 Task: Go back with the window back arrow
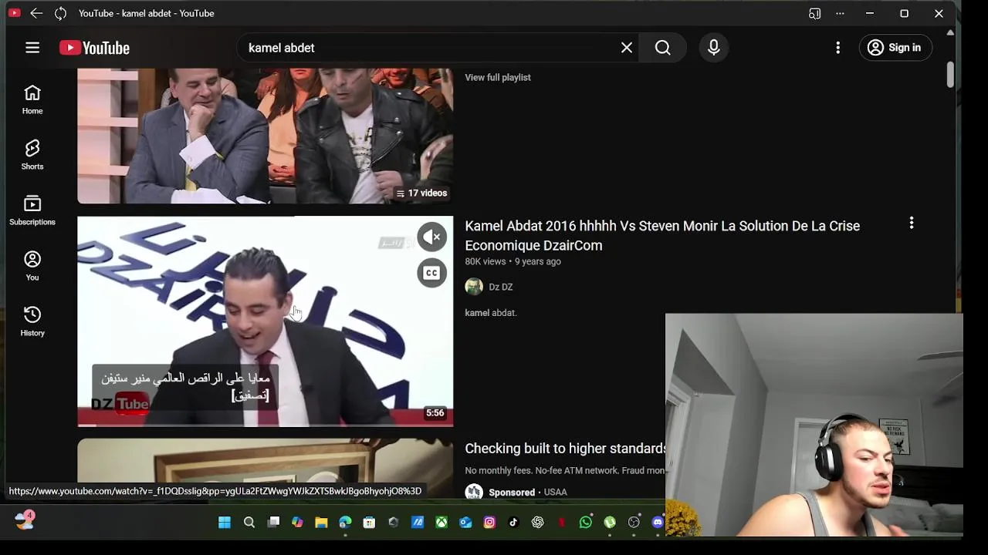(36, 13)
